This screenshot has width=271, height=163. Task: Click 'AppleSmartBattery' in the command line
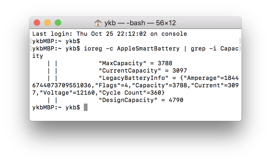pos(148,49)
